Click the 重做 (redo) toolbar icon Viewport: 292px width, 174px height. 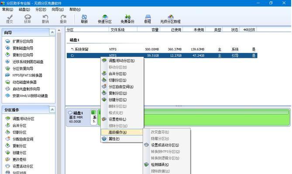pos(63,19)
